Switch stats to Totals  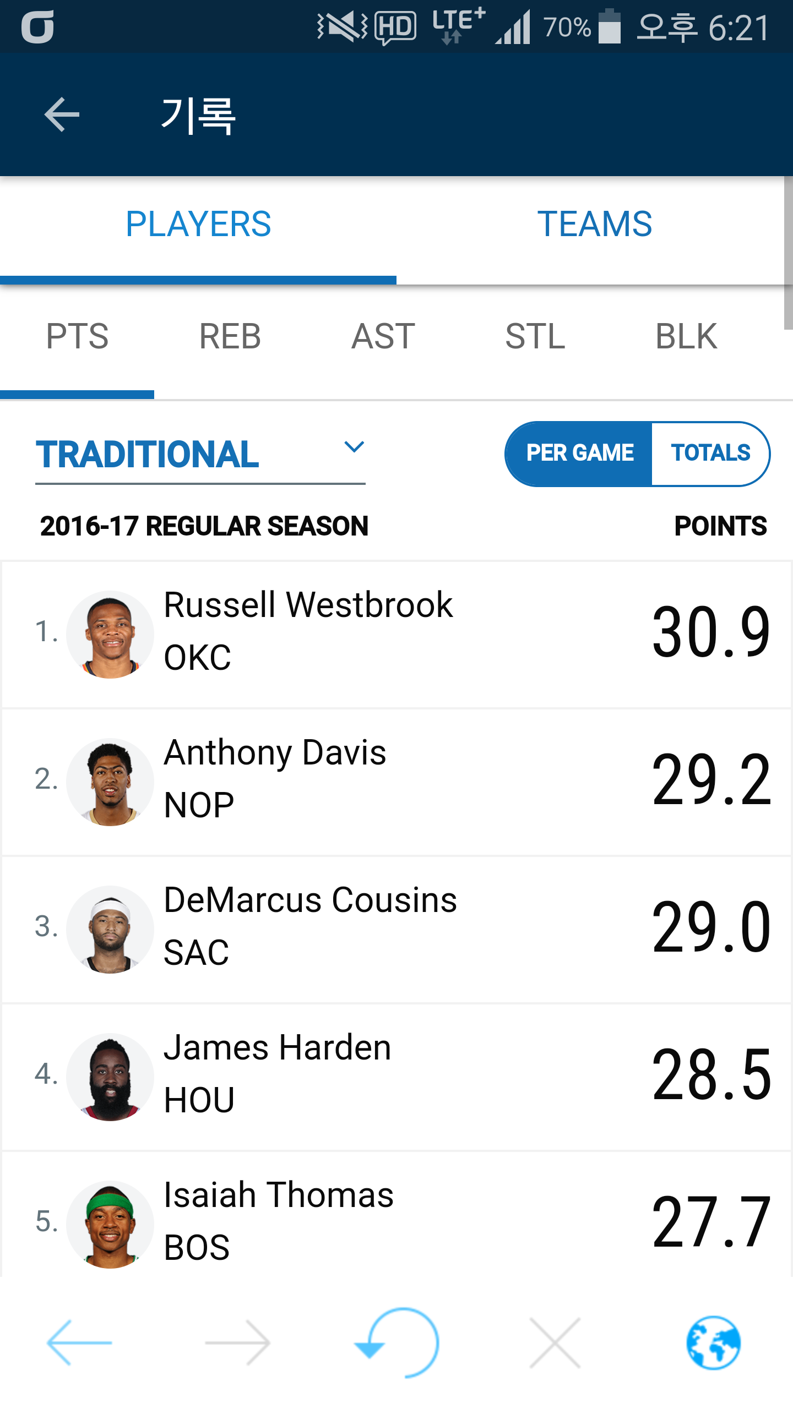(x=710, y=454)
